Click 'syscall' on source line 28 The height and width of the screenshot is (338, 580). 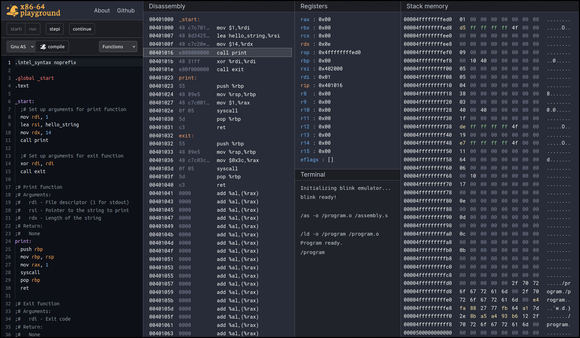[30, 272]
